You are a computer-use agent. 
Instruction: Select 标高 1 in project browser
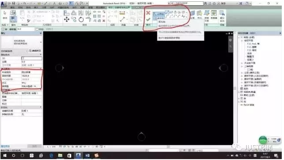point(250,57)
